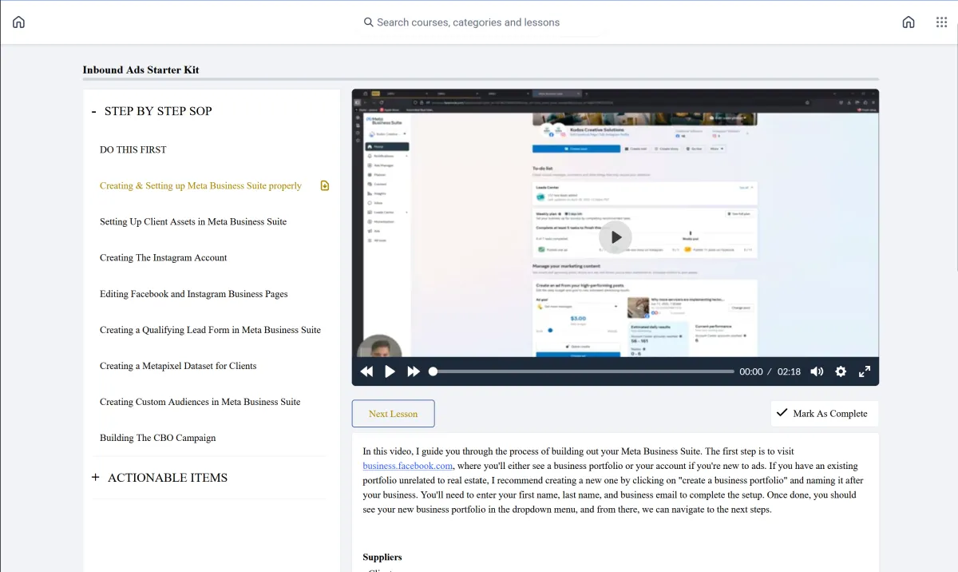Click the Suppliers heading in the description
958x572 pixels.
pos(382,557)
